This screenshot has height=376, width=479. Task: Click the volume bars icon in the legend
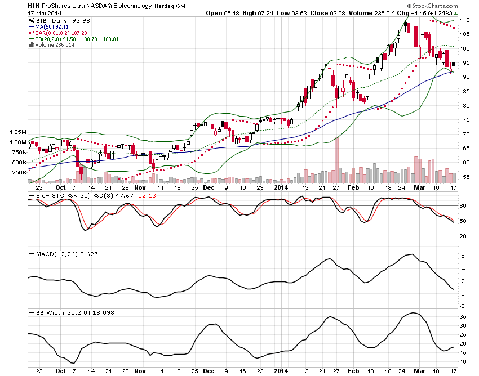pyautogui.click(x=32, y=45)
